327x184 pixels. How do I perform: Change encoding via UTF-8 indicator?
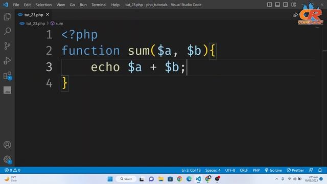tap(230, 170)
